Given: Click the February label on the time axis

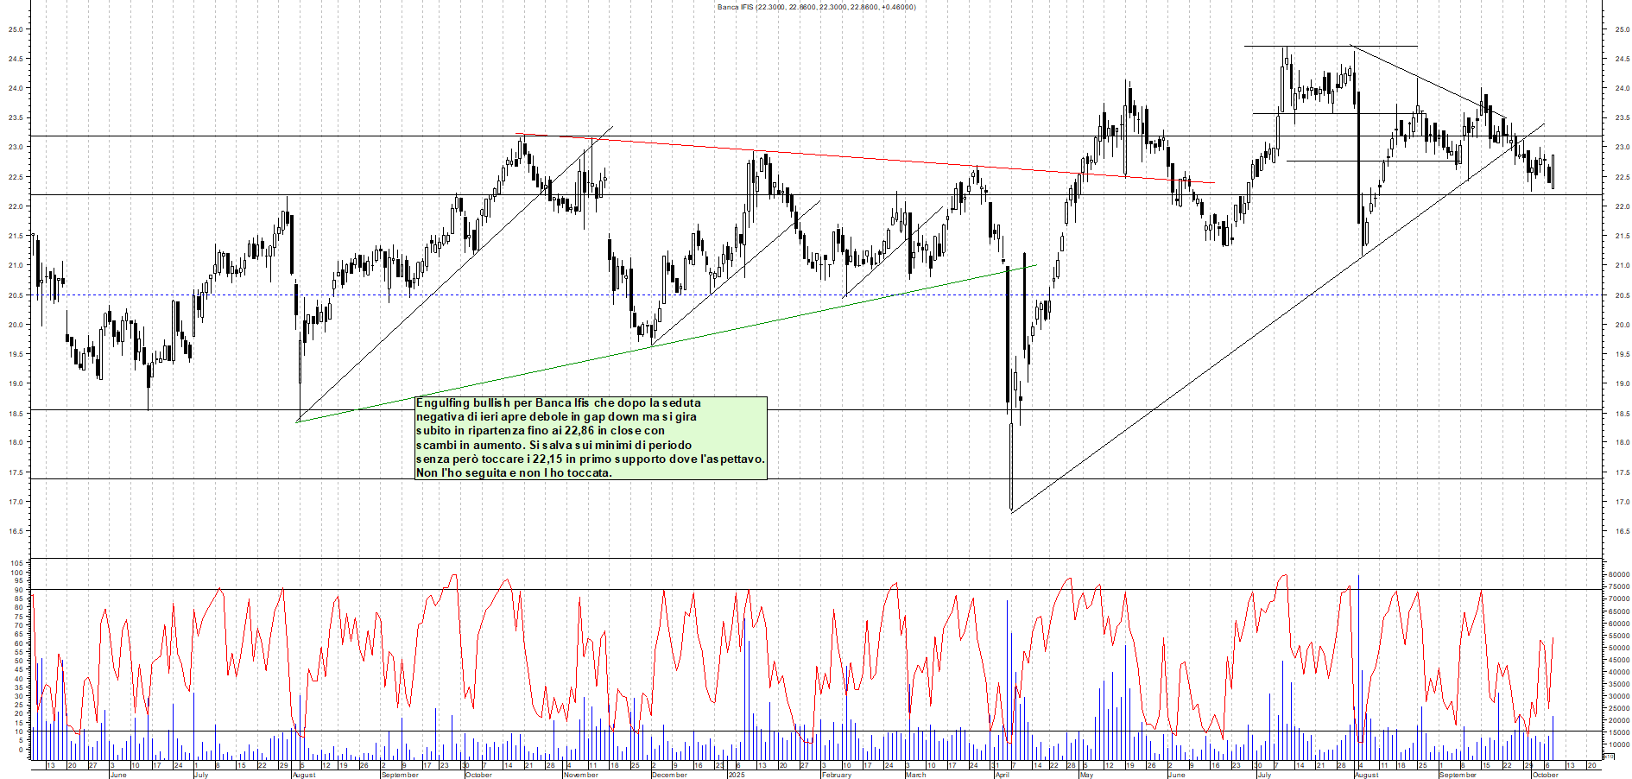Looking at the screenshot, I should pos(836,775).
